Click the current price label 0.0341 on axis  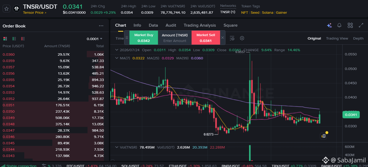coord(351,115)
